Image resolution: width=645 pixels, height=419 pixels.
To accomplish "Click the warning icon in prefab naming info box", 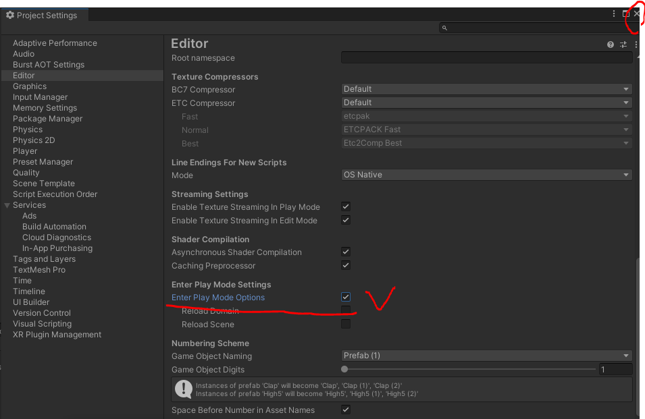I will 183,389.
